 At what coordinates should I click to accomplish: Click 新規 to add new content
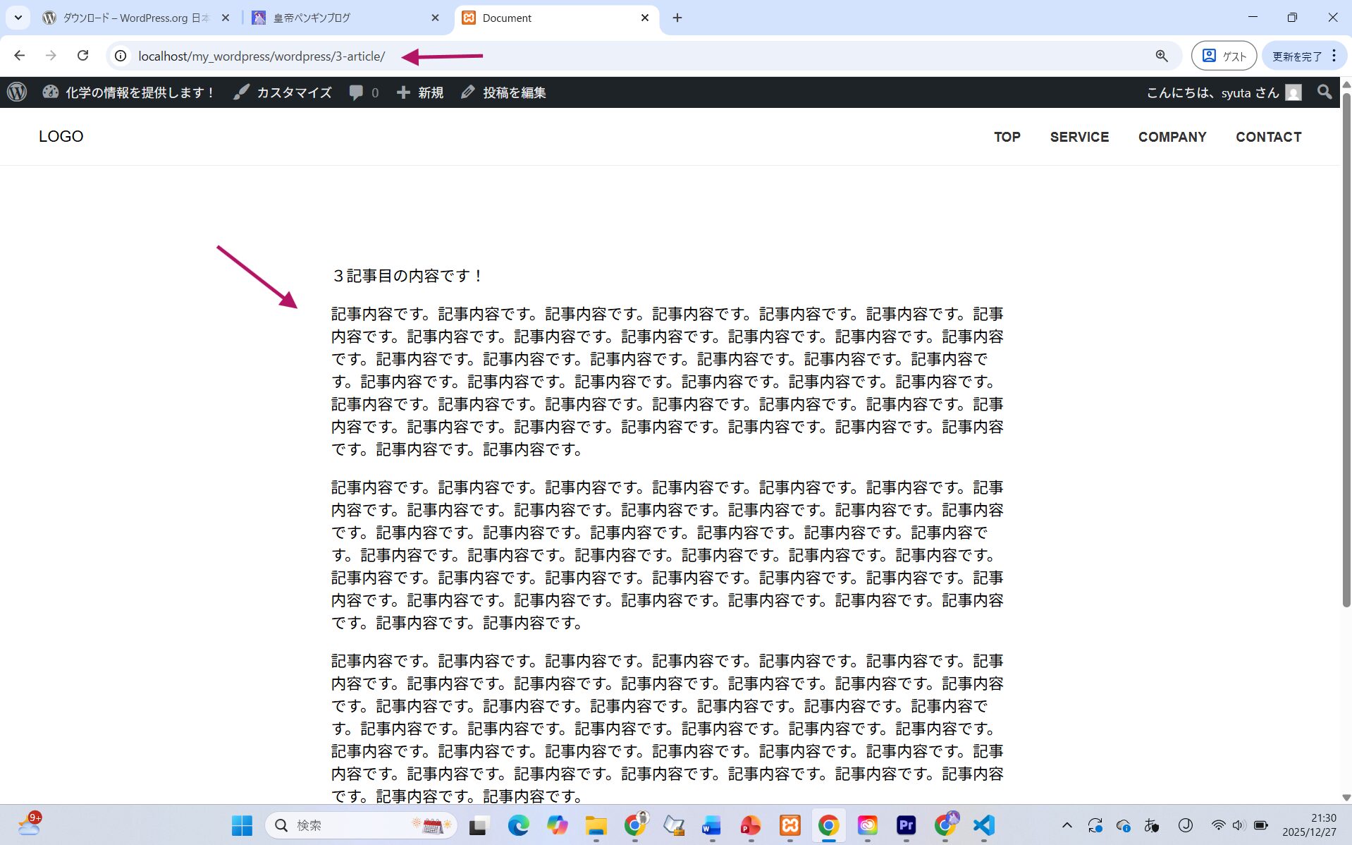point(420,92)
